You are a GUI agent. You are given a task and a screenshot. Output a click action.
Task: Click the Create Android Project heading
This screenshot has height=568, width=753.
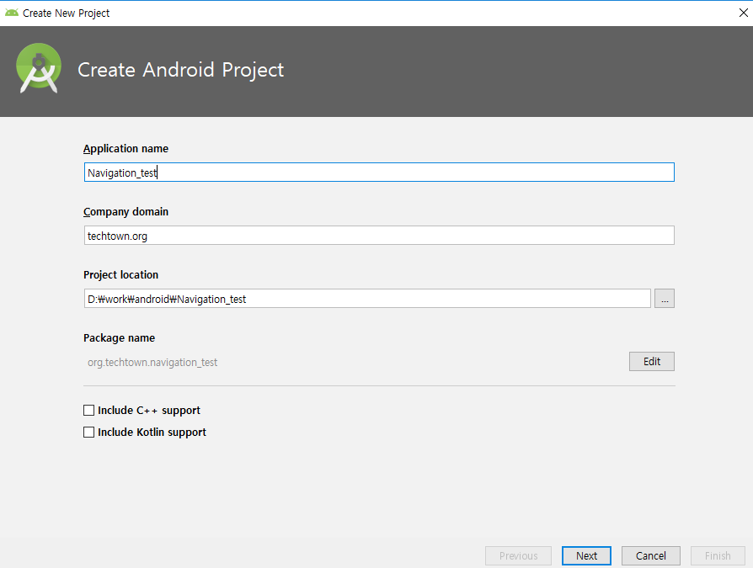click(180, 70)
